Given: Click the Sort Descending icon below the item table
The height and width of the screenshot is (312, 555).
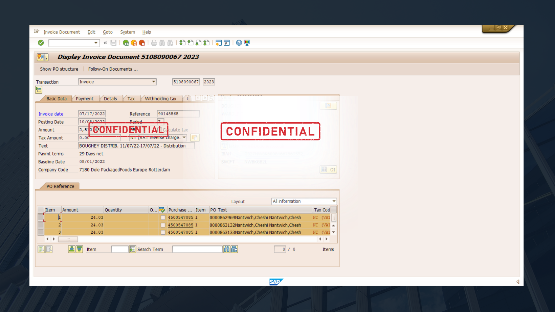Looking at the screenshot, I should click(x=79, y=249).
